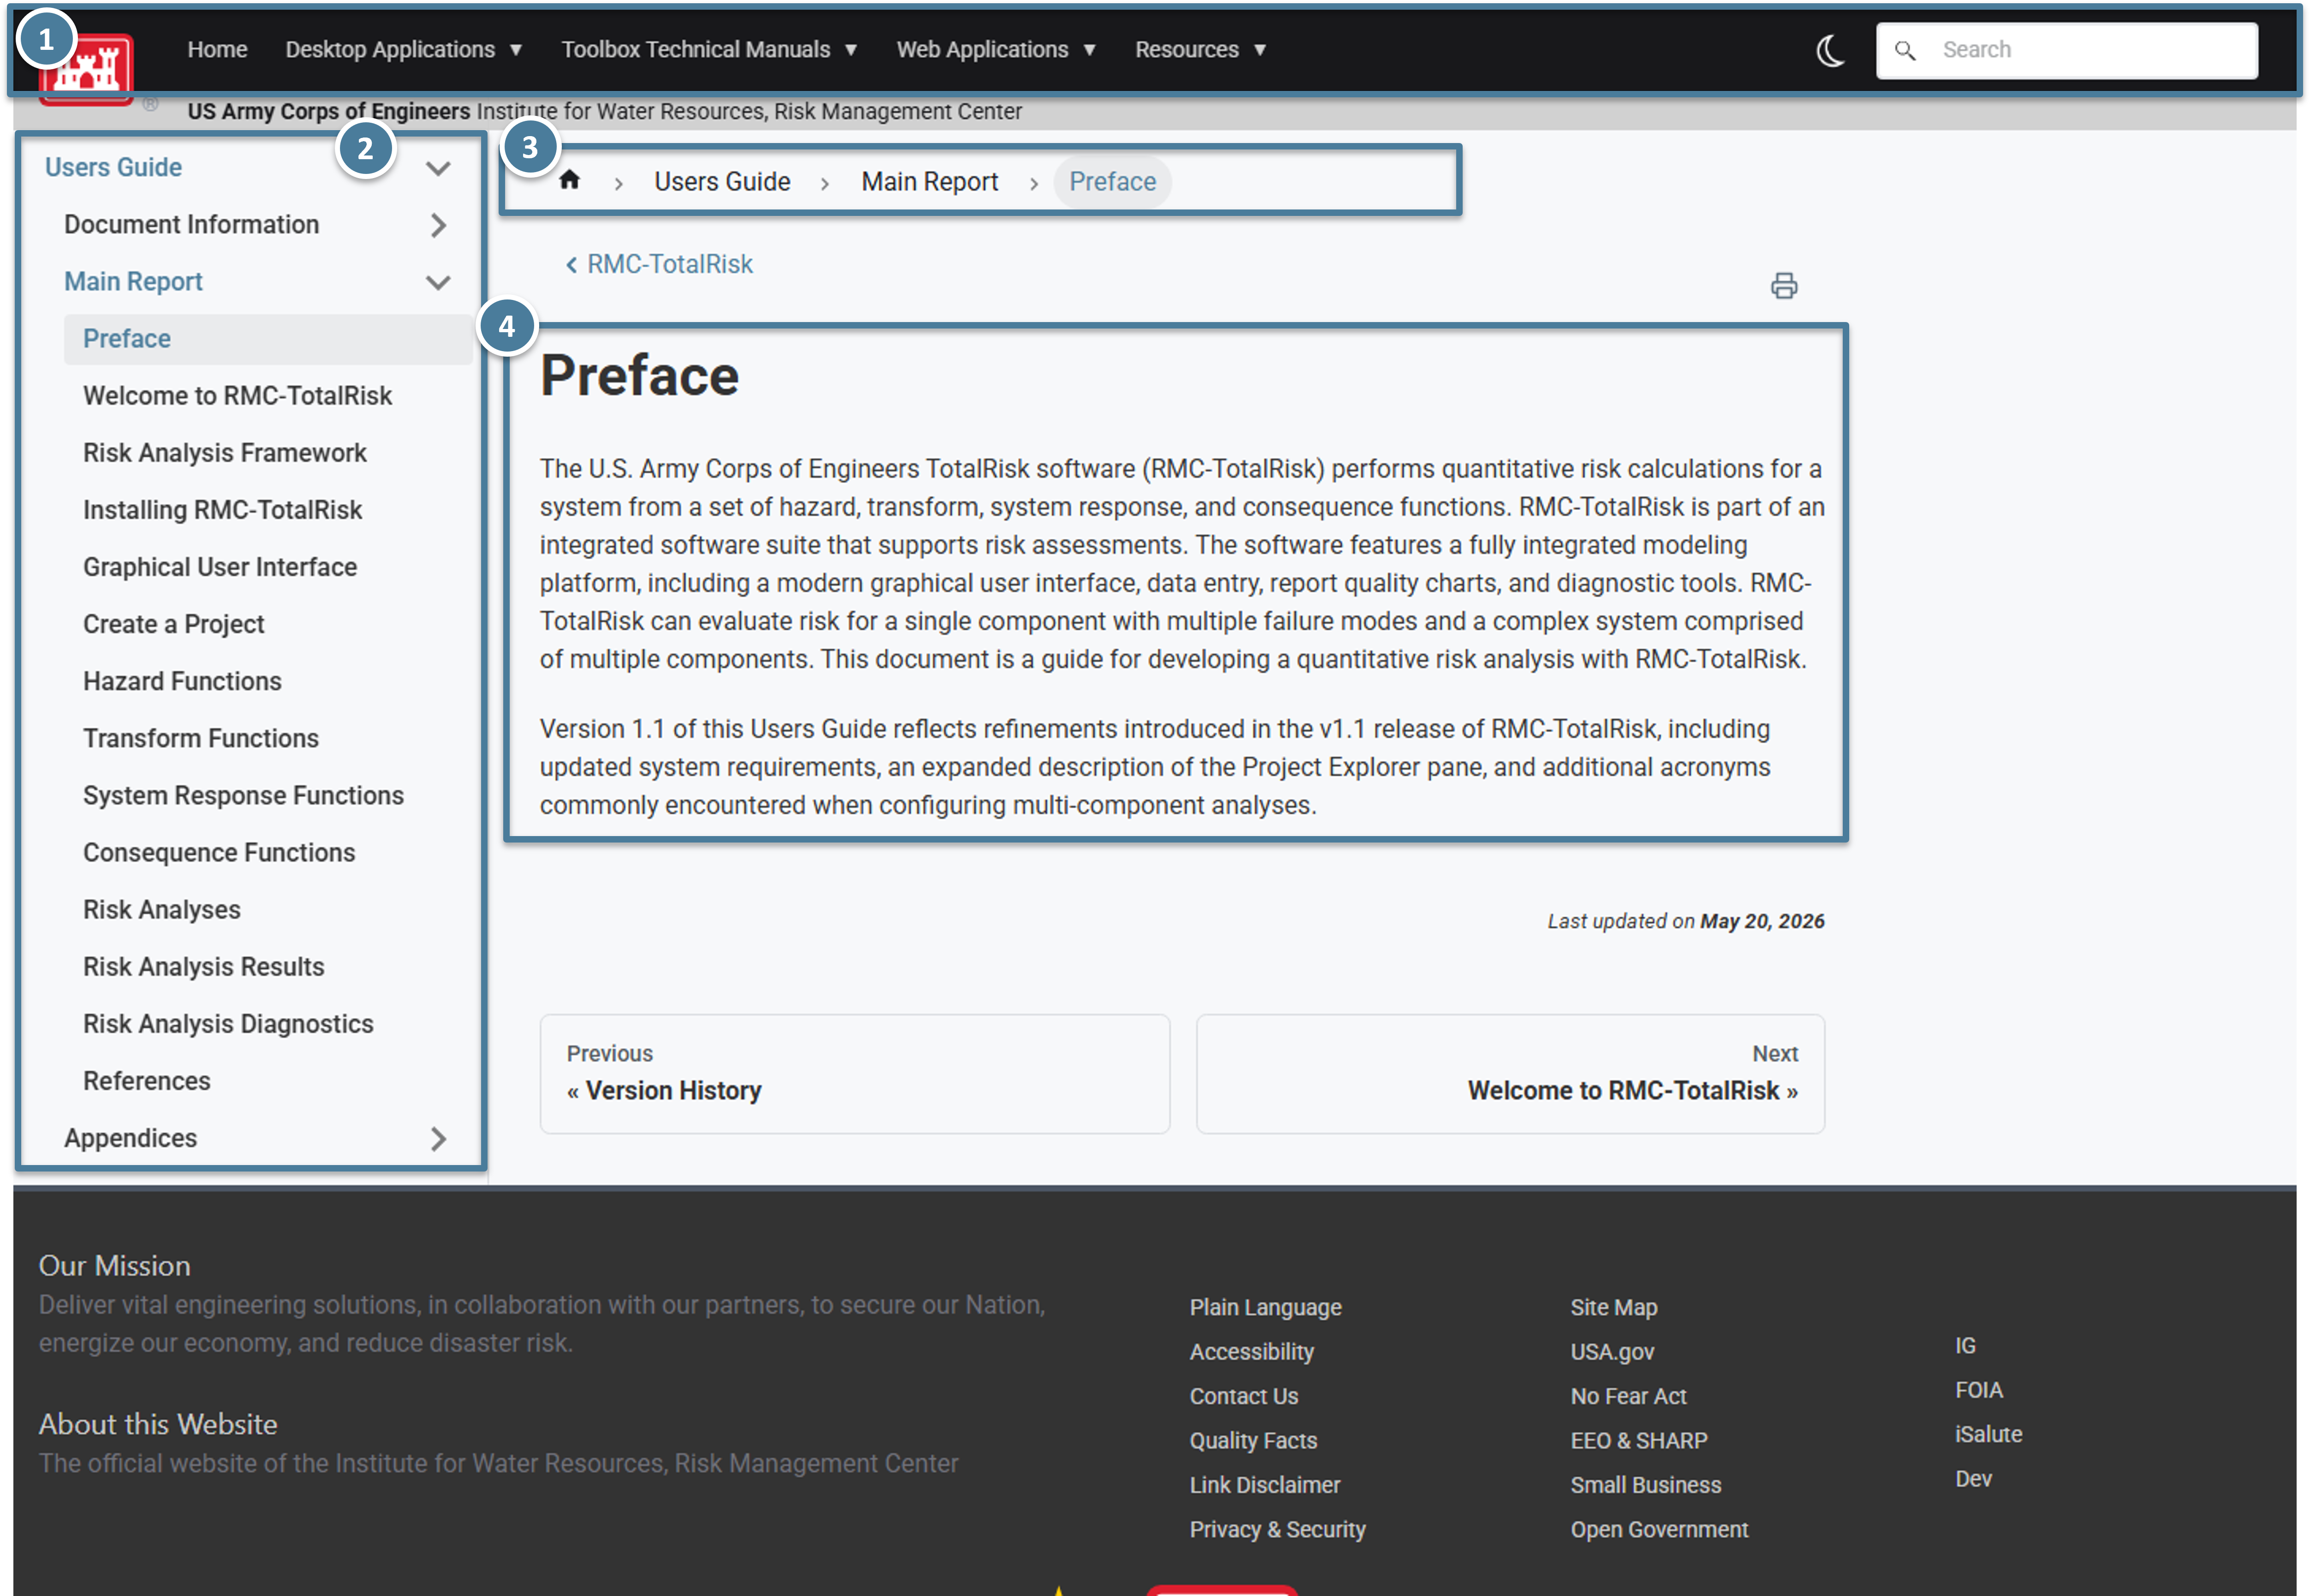The height and width of the screenshot is (1596, 2310).
Task: Open System Response Functions page
Action: click(x=243, y=795)
